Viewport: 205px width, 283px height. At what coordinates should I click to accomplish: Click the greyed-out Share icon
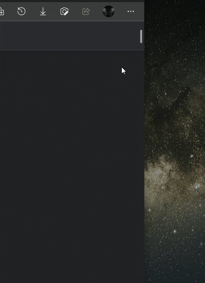(86, 11)
